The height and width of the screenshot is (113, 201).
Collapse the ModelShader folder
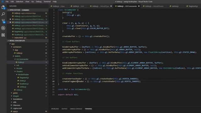17,75
